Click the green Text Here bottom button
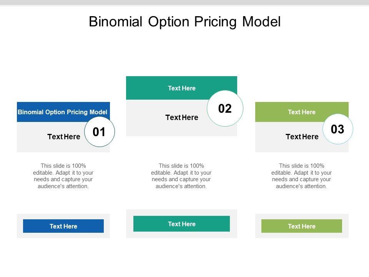This screenshot has height=277, width=369. click(x=301, y=226)
